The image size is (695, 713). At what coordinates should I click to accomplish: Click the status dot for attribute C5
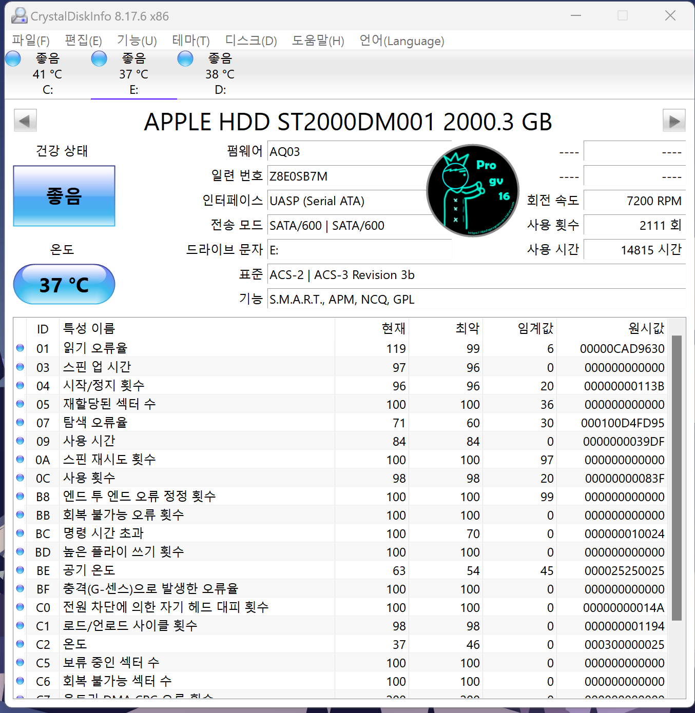[x=20, y=662]
